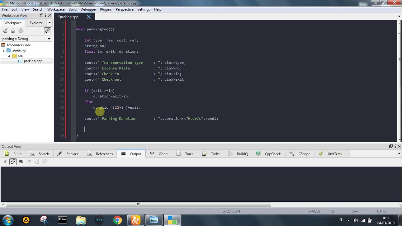
Task: Click paper-plane icon in Output View toolbar
Action: click(37, 162)
